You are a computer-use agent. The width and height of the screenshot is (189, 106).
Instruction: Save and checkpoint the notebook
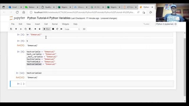pos(11,29)
